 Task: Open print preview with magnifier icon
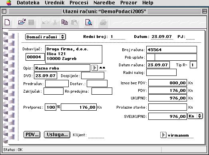[89, 22]
